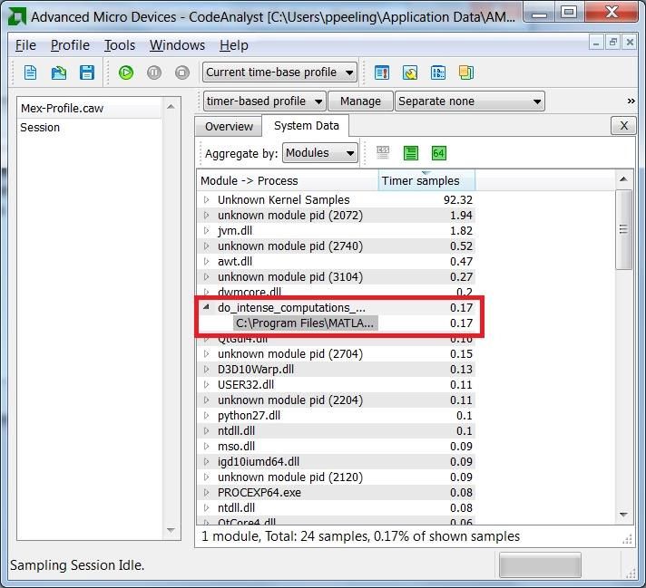Toggle the green 64-bit filter icon
This screenshot has width=646, height=588.
[x=439, y=153]
